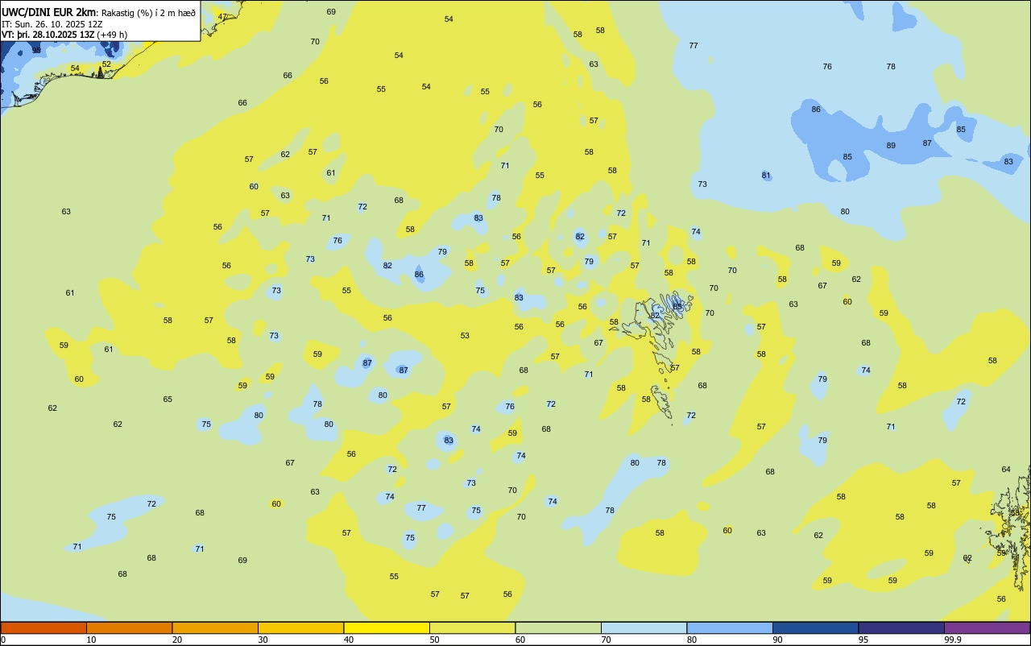
Task: Select the 'Rakastig (%) í 2 m hæð' label
Action: [148, 13]
